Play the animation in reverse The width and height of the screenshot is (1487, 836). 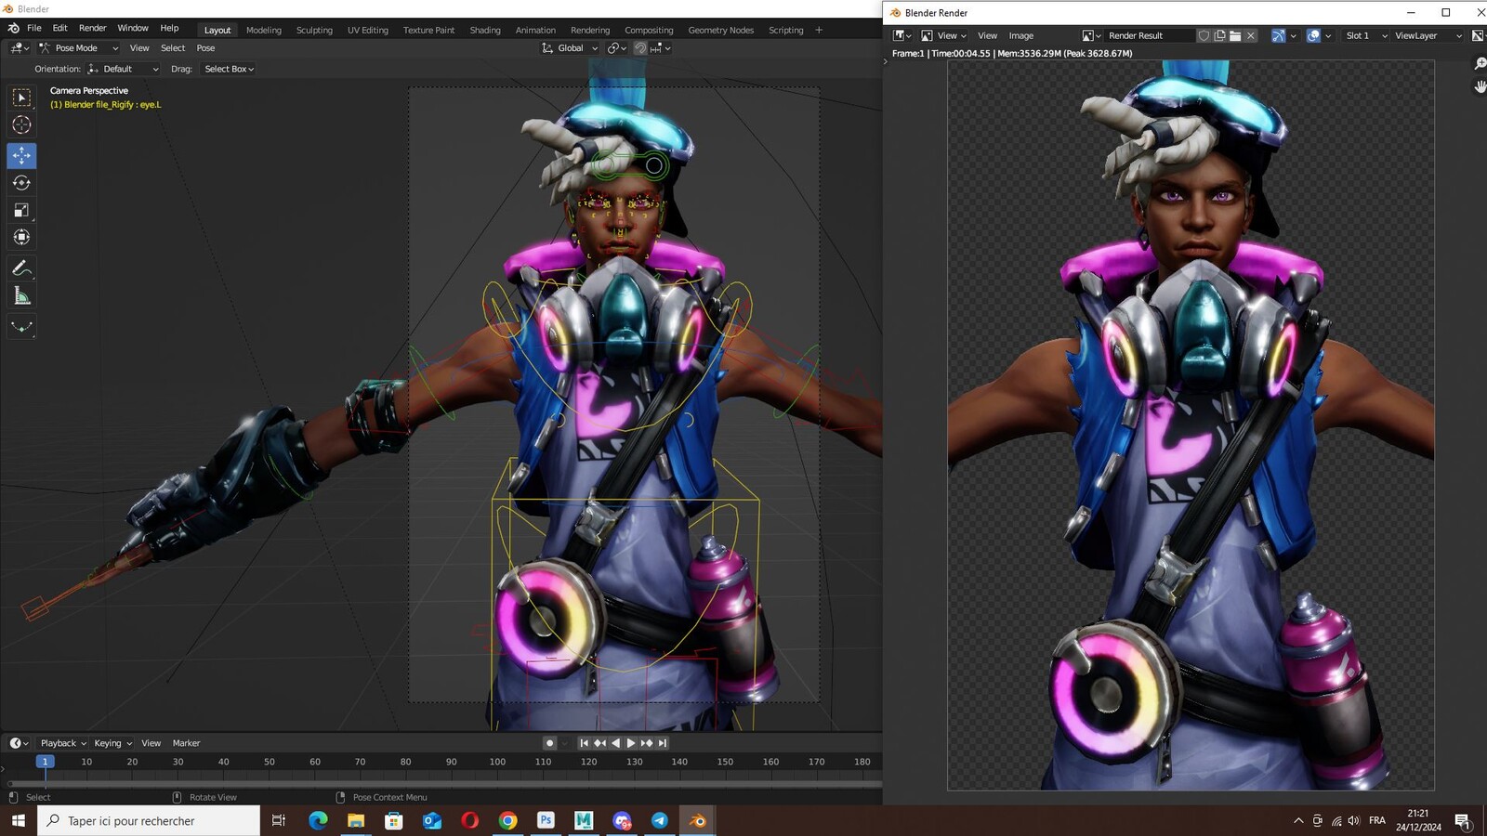point(615,743)
